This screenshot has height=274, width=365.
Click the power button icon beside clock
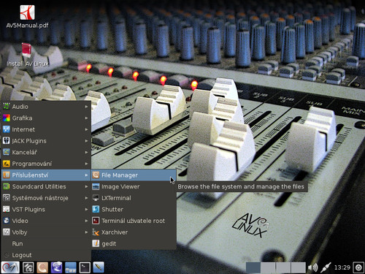click(358, 267)
